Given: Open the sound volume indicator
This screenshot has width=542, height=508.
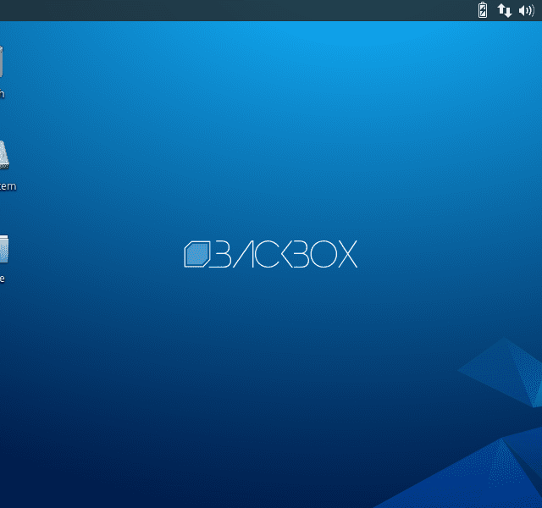Looking at the screenshot, I should [527, 11].
